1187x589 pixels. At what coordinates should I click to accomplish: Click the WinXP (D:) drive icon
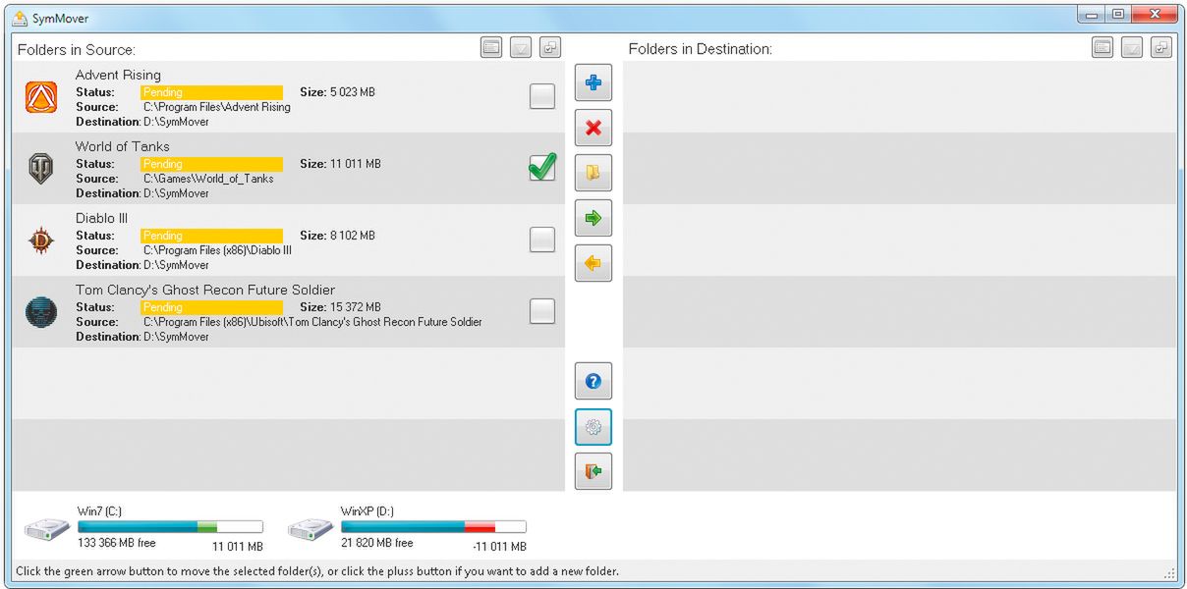pyautogui.click(x=311, y=529)
